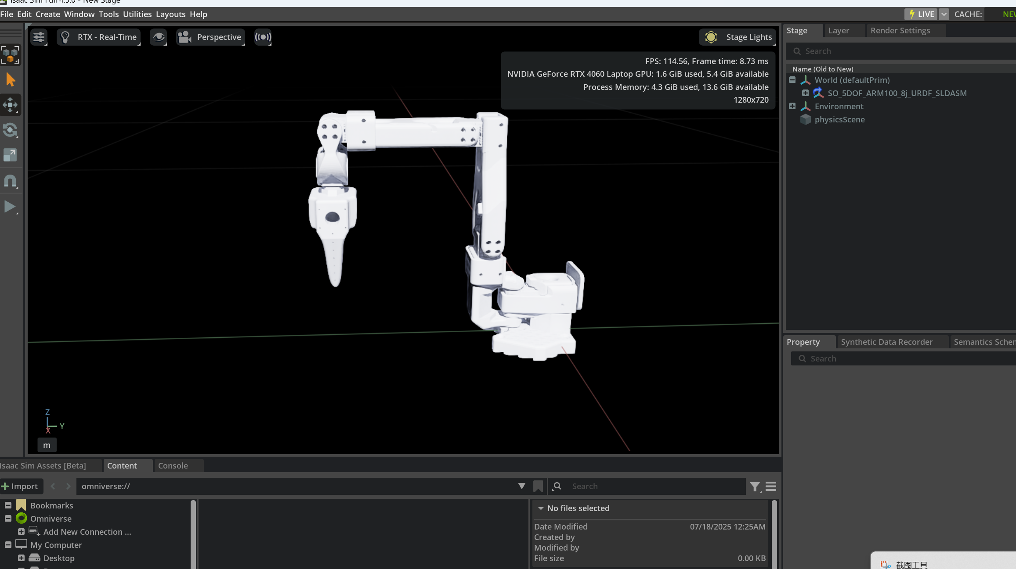Viewport: 1016px width, 569px height.
Task: Open the Edit menu
Action: [x=24, y=14]
